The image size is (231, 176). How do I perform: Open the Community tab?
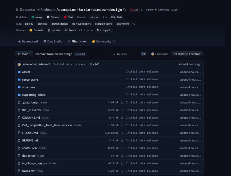click(x=103, y=42)
